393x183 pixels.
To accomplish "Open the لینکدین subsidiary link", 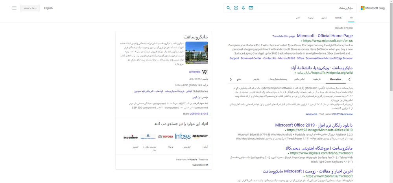I will [189, 91].
